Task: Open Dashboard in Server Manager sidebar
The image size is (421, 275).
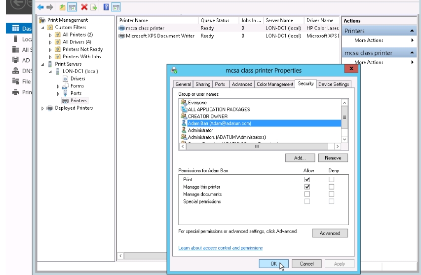Action: point(19,29)
